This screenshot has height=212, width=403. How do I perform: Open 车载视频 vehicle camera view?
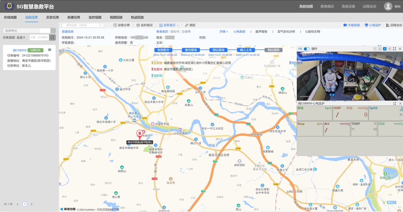(351, 25)
